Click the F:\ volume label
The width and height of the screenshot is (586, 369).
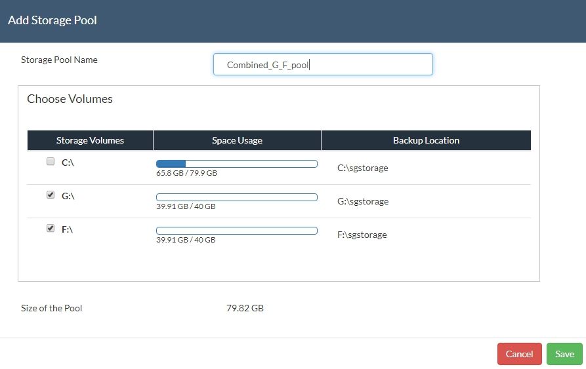tap(68, 229)
